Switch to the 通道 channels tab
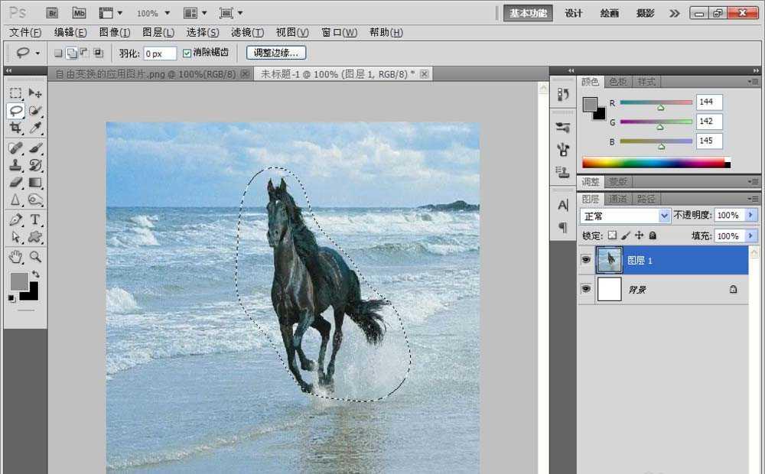Image resolution: width=765 pixels, height=474 pixels. (618, 199)
